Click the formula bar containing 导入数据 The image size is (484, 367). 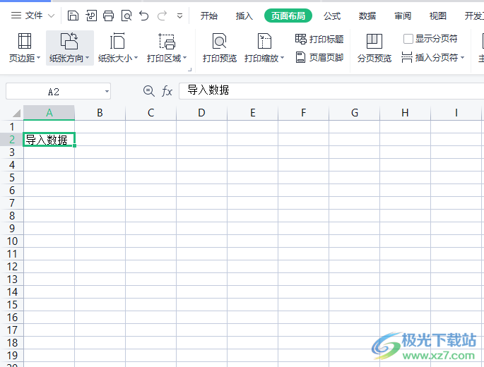point(331,90)
